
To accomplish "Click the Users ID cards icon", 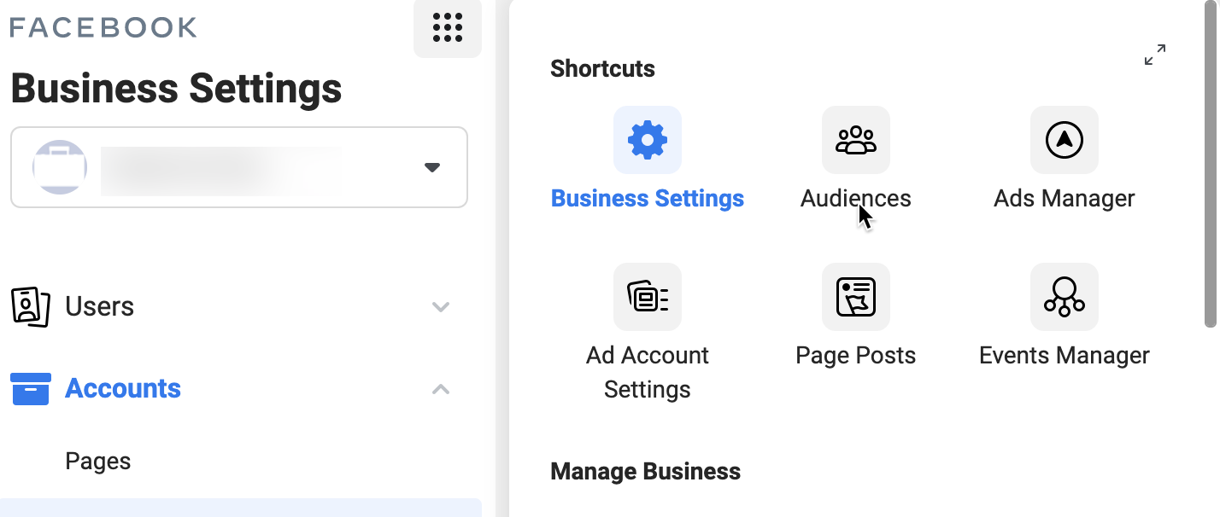I will (x=31, y=306).
